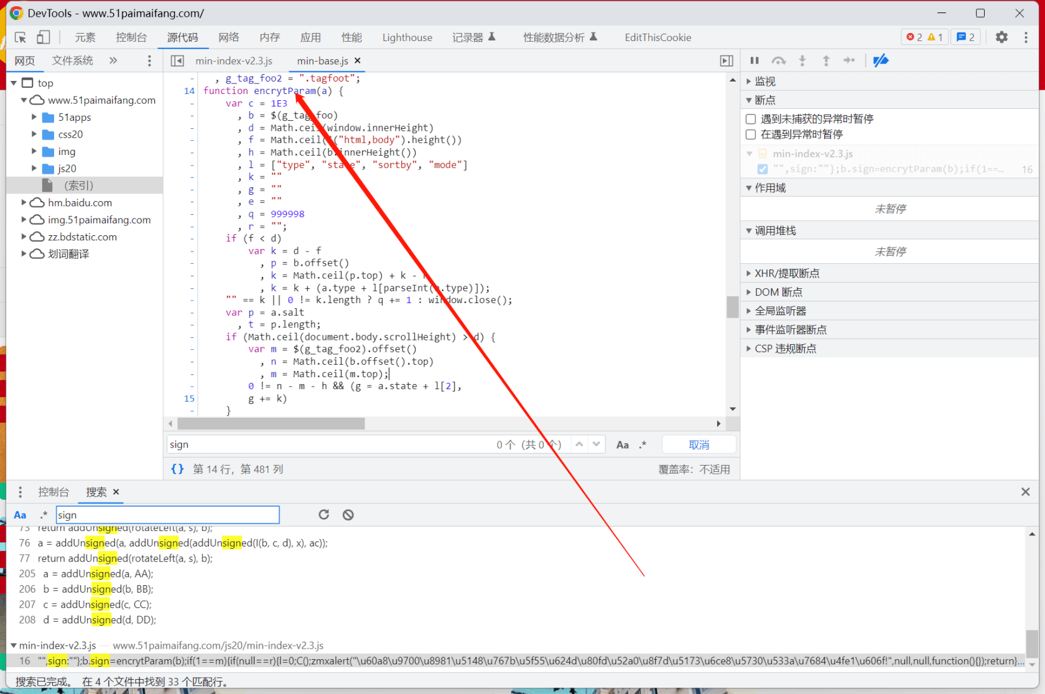Step into next function call
The image size is (1045, 694).
point(802,60)
